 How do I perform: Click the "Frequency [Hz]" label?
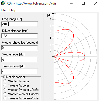[x=12, y=19]
